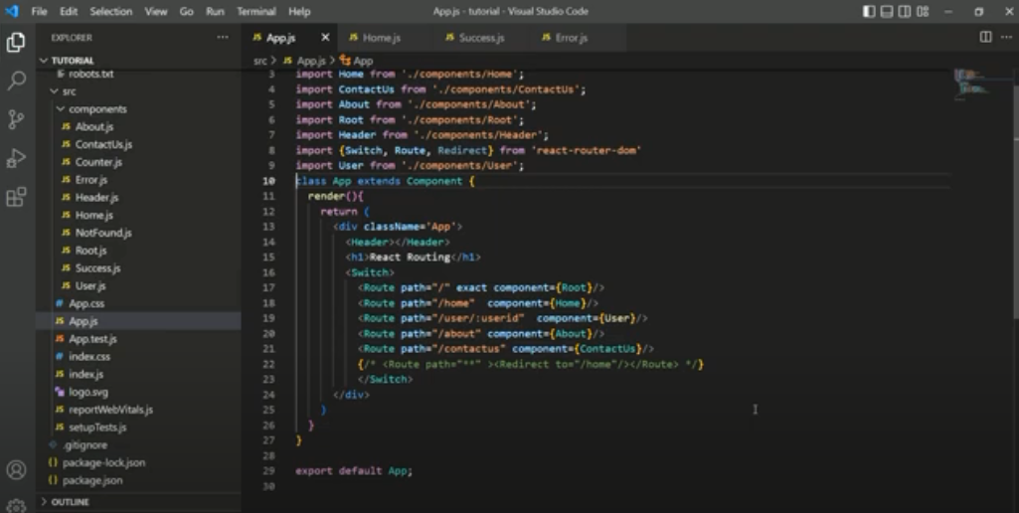Open the Edit menu
The image size is (1019, 513).
coord(69,11)
